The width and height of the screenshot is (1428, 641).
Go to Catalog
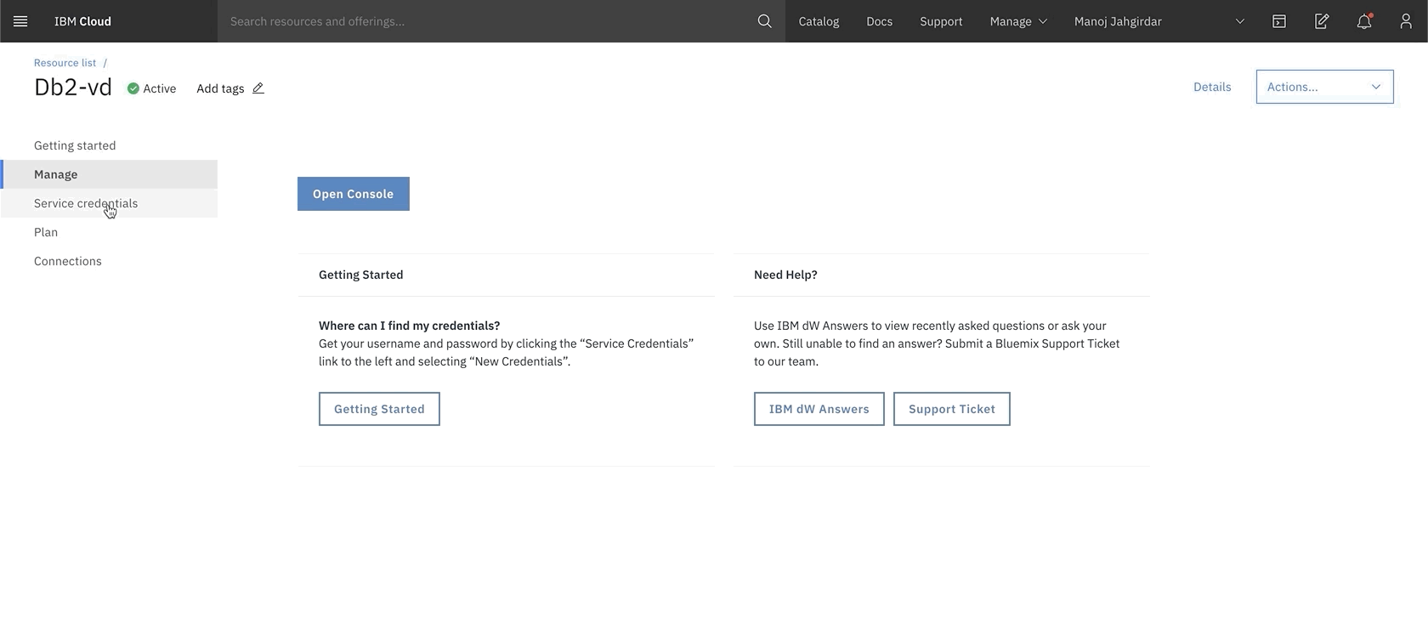tap(819, 21)
